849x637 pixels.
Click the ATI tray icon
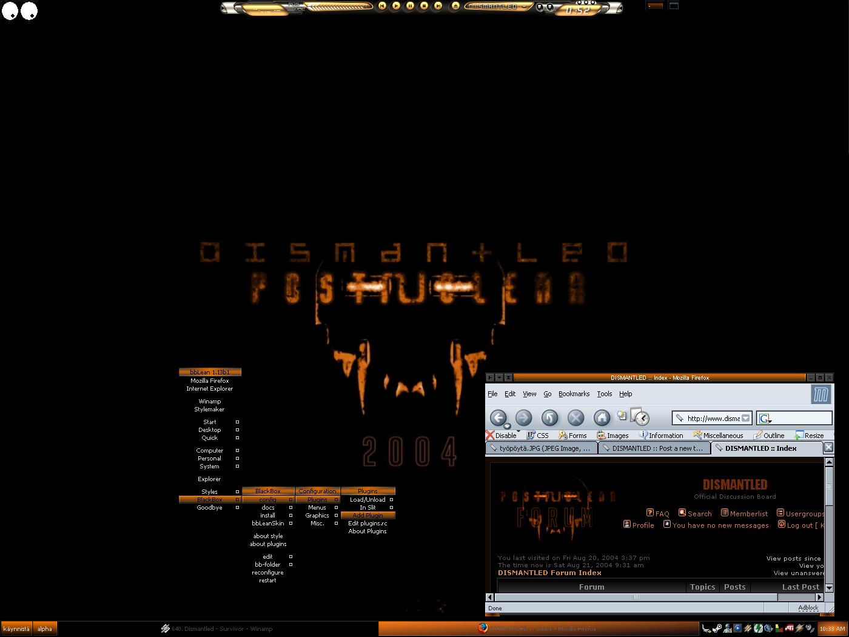[x=790, y=629]
